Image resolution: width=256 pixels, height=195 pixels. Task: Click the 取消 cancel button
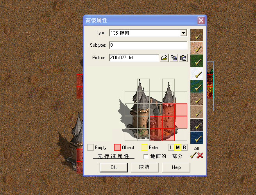[145, 167]
